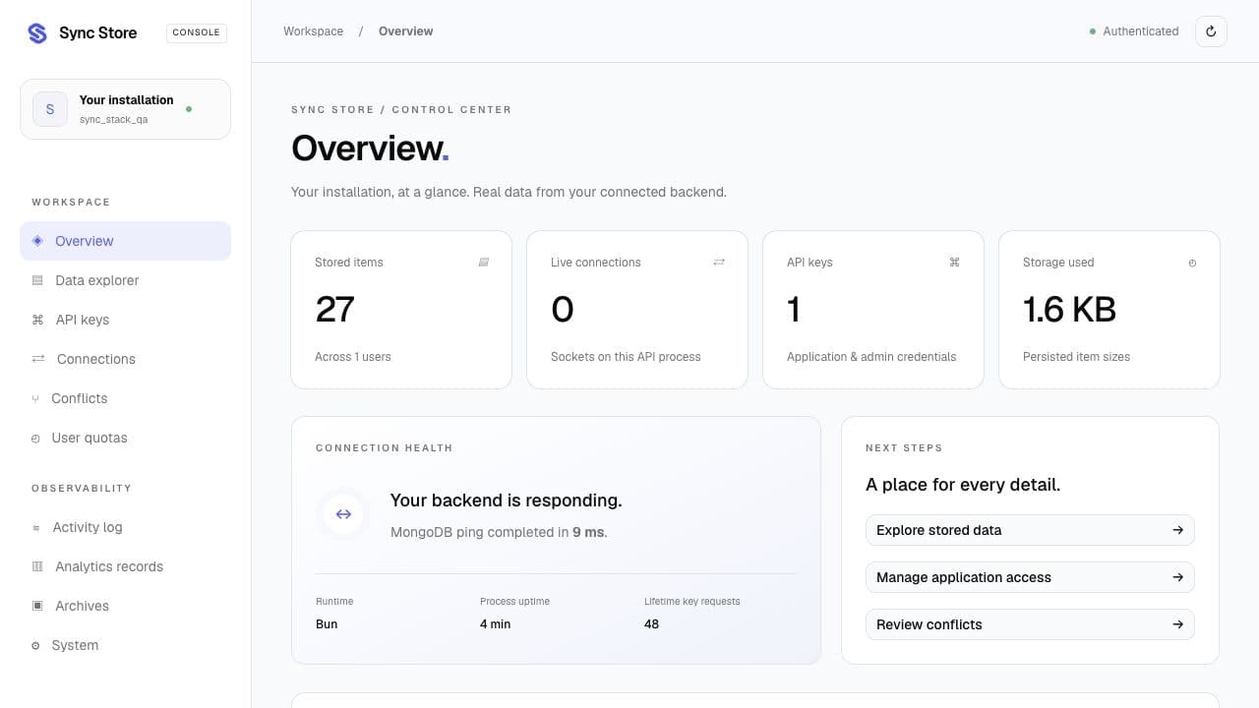Screen dimensions: 1259x708
Task: Click the Data explorer sidebar icon
Action: point(37,280)
